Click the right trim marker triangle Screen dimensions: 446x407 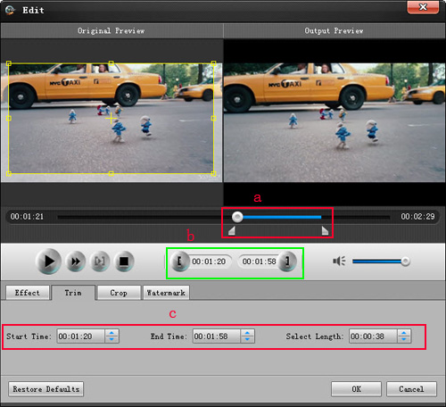pyautogui.click(x=325, y=230)
